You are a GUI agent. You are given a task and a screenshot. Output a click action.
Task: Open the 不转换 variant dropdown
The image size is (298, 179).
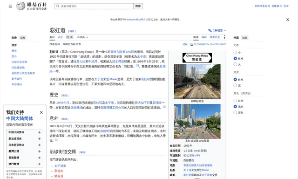(x=82, y=37)
